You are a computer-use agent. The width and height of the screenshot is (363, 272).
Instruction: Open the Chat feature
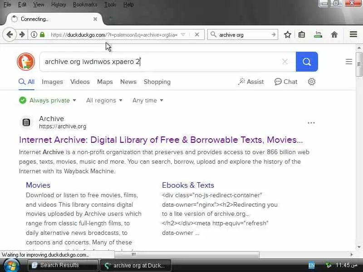286,82
